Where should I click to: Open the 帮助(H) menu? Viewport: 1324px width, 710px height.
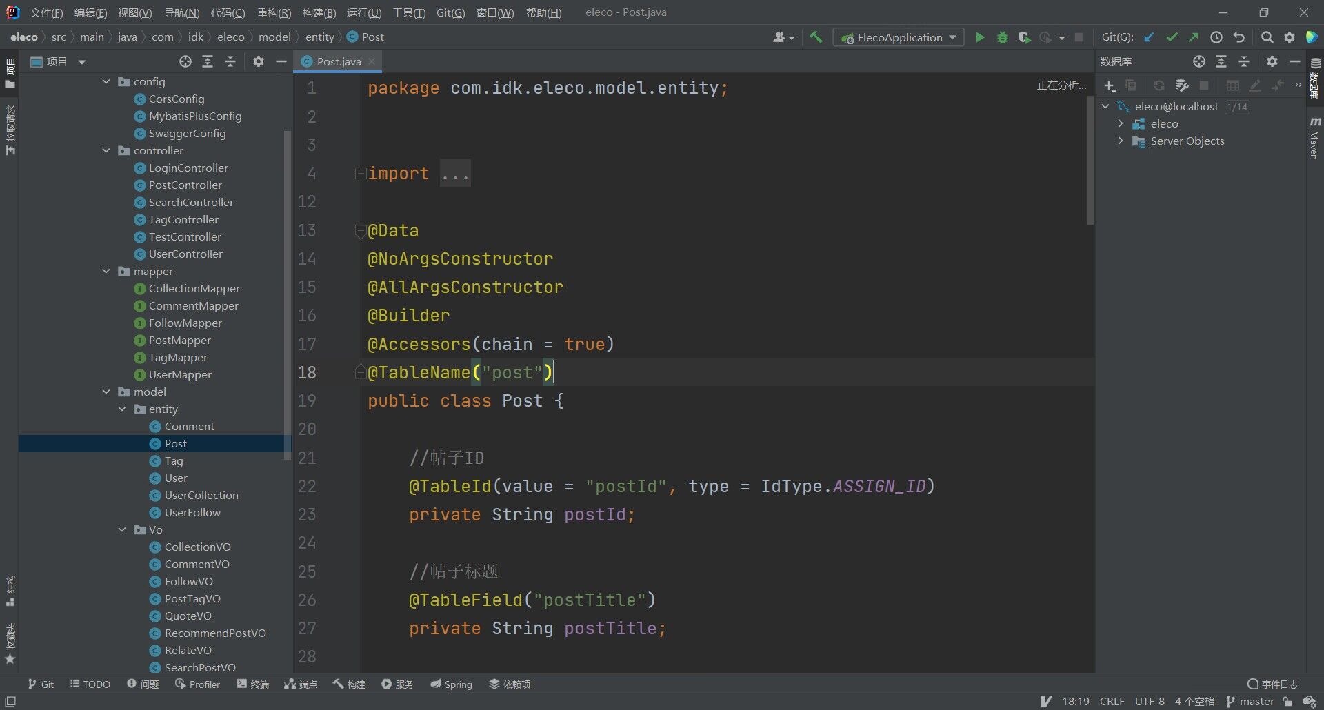tap(543, 12)
